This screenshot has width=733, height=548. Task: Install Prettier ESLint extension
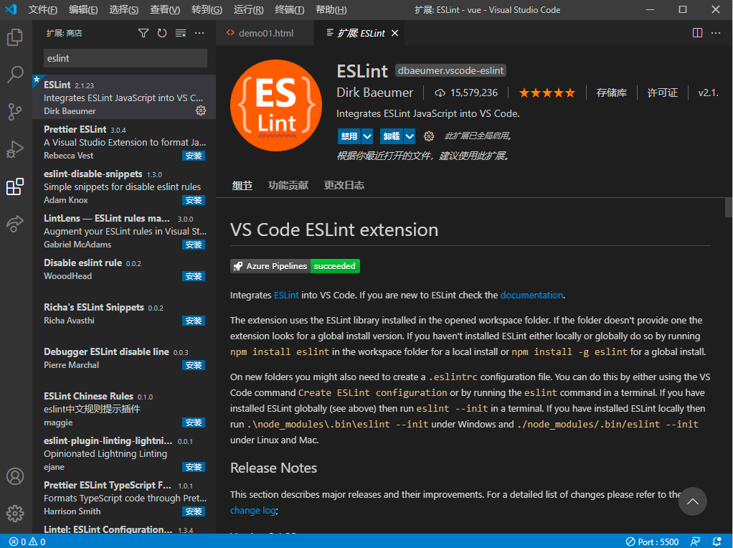[x=194, y=156]
